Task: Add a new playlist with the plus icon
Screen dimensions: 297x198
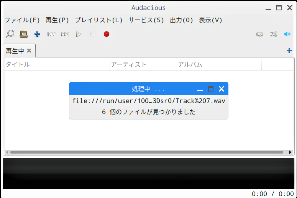Action: tap(289, 51)
